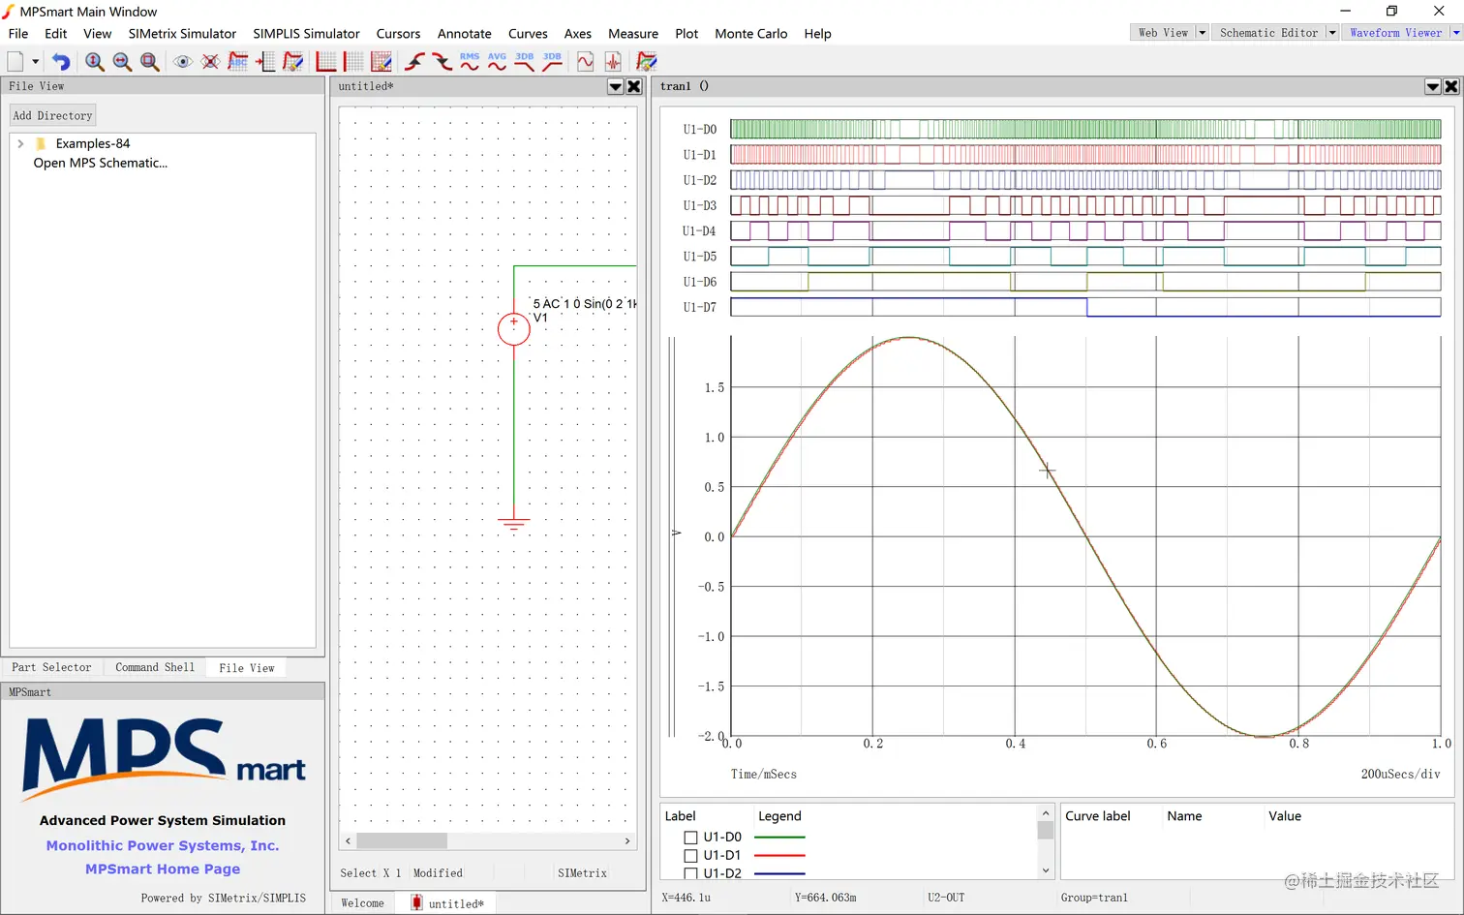
Task: Click the new document icon
Action: tap(15, 62)
